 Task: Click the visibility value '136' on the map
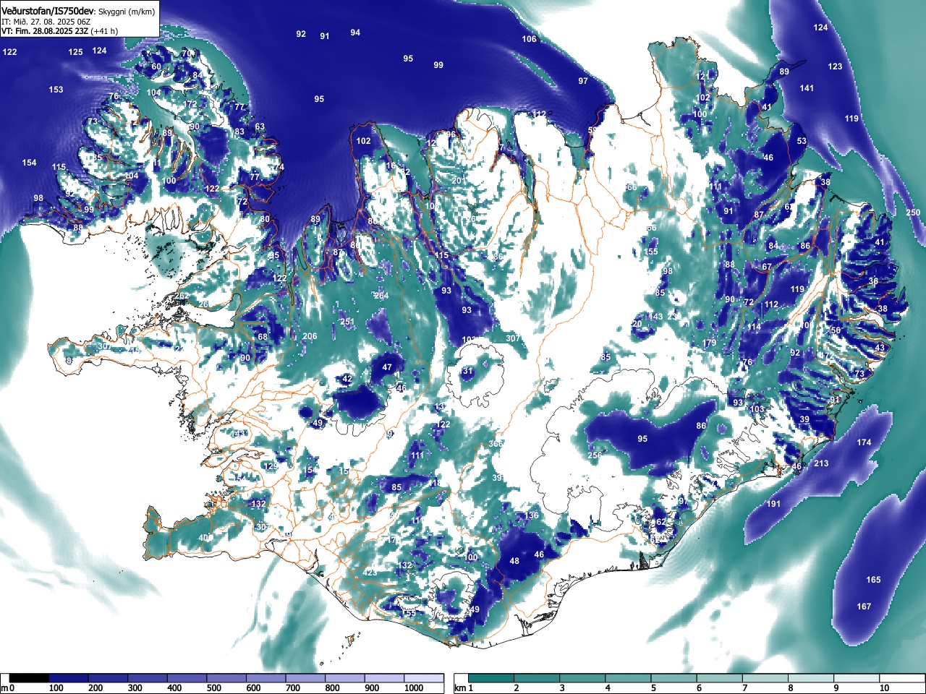pos(532,515)
